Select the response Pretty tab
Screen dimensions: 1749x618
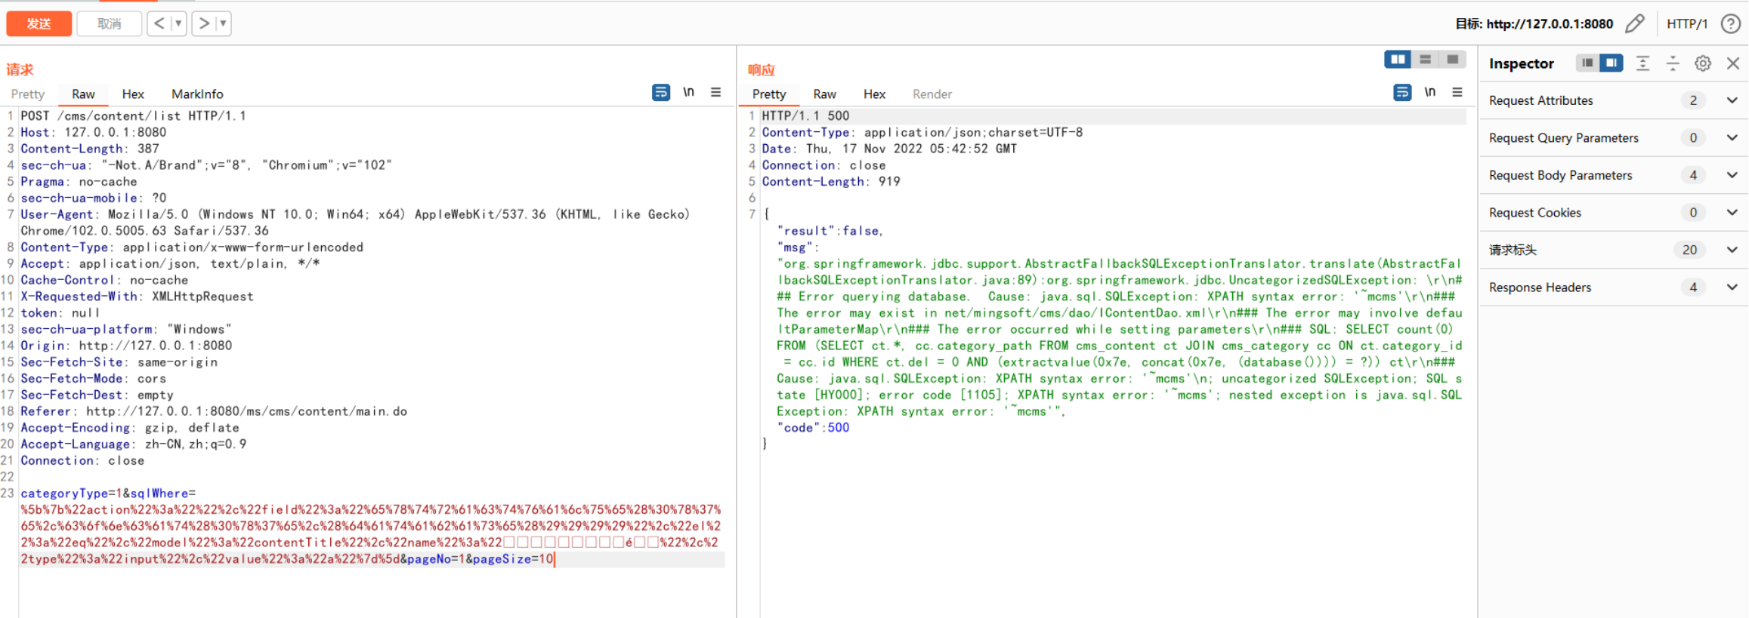point(769,94)
